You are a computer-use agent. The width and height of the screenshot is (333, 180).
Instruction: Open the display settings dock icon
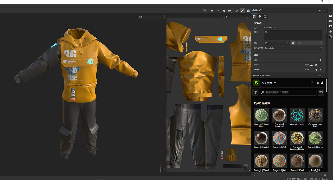click(330, 16)
